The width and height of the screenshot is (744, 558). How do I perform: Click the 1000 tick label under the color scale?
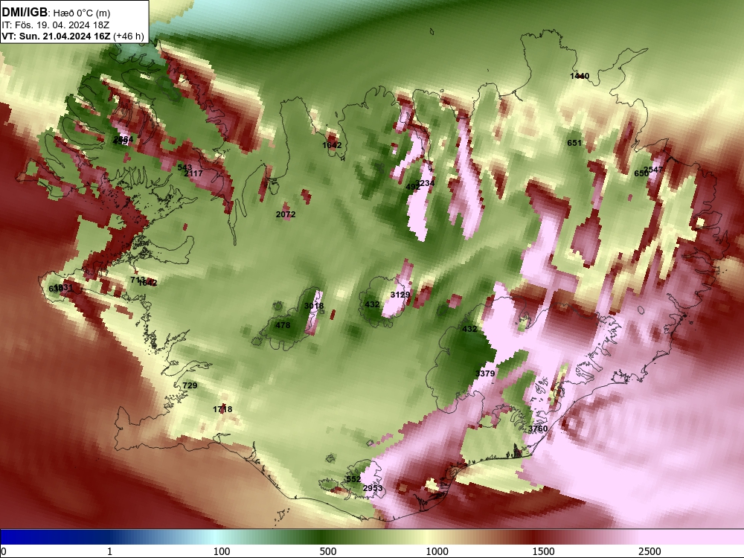click(x=437, y=551)
